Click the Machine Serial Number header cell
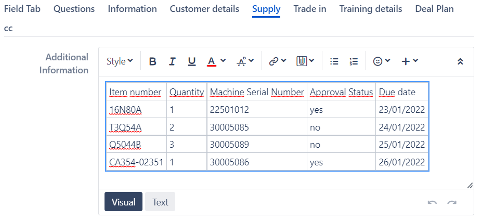The height and width of the screenshot is (220, 482). point(257,92)
